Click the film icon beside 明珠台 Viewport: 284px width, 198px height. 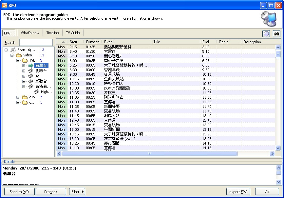coord(30,71)
